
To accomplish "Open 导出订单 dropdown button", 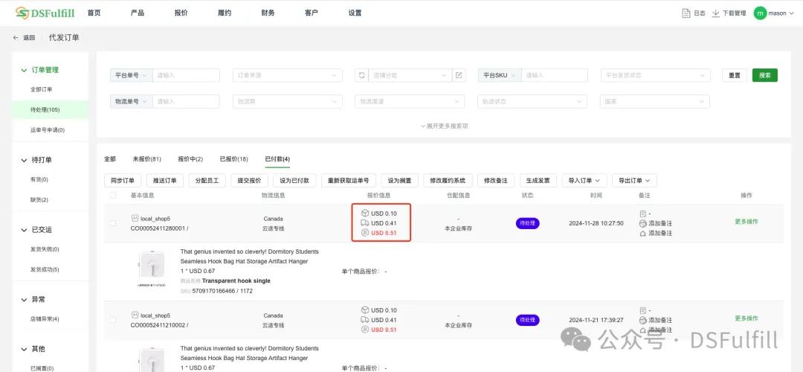I will [634, 180].
